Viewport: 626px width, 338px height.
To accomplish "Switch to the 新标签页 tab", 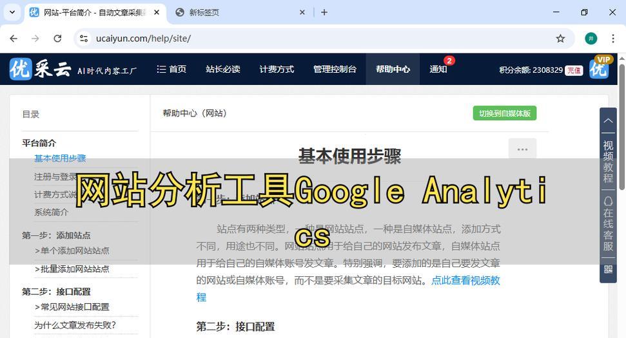I will (x=240, y=12).
